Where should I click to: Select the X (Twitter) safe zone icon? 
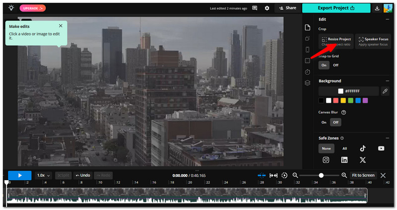pos(363,160)
